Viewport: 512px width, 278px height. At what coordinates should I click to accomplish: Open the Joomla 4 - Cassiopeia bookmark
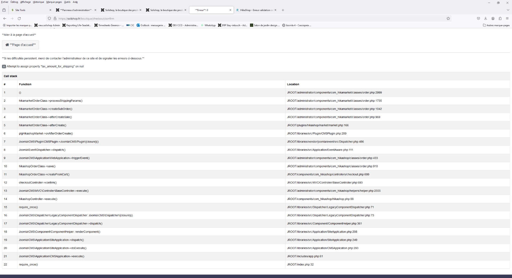pos(297,25)
